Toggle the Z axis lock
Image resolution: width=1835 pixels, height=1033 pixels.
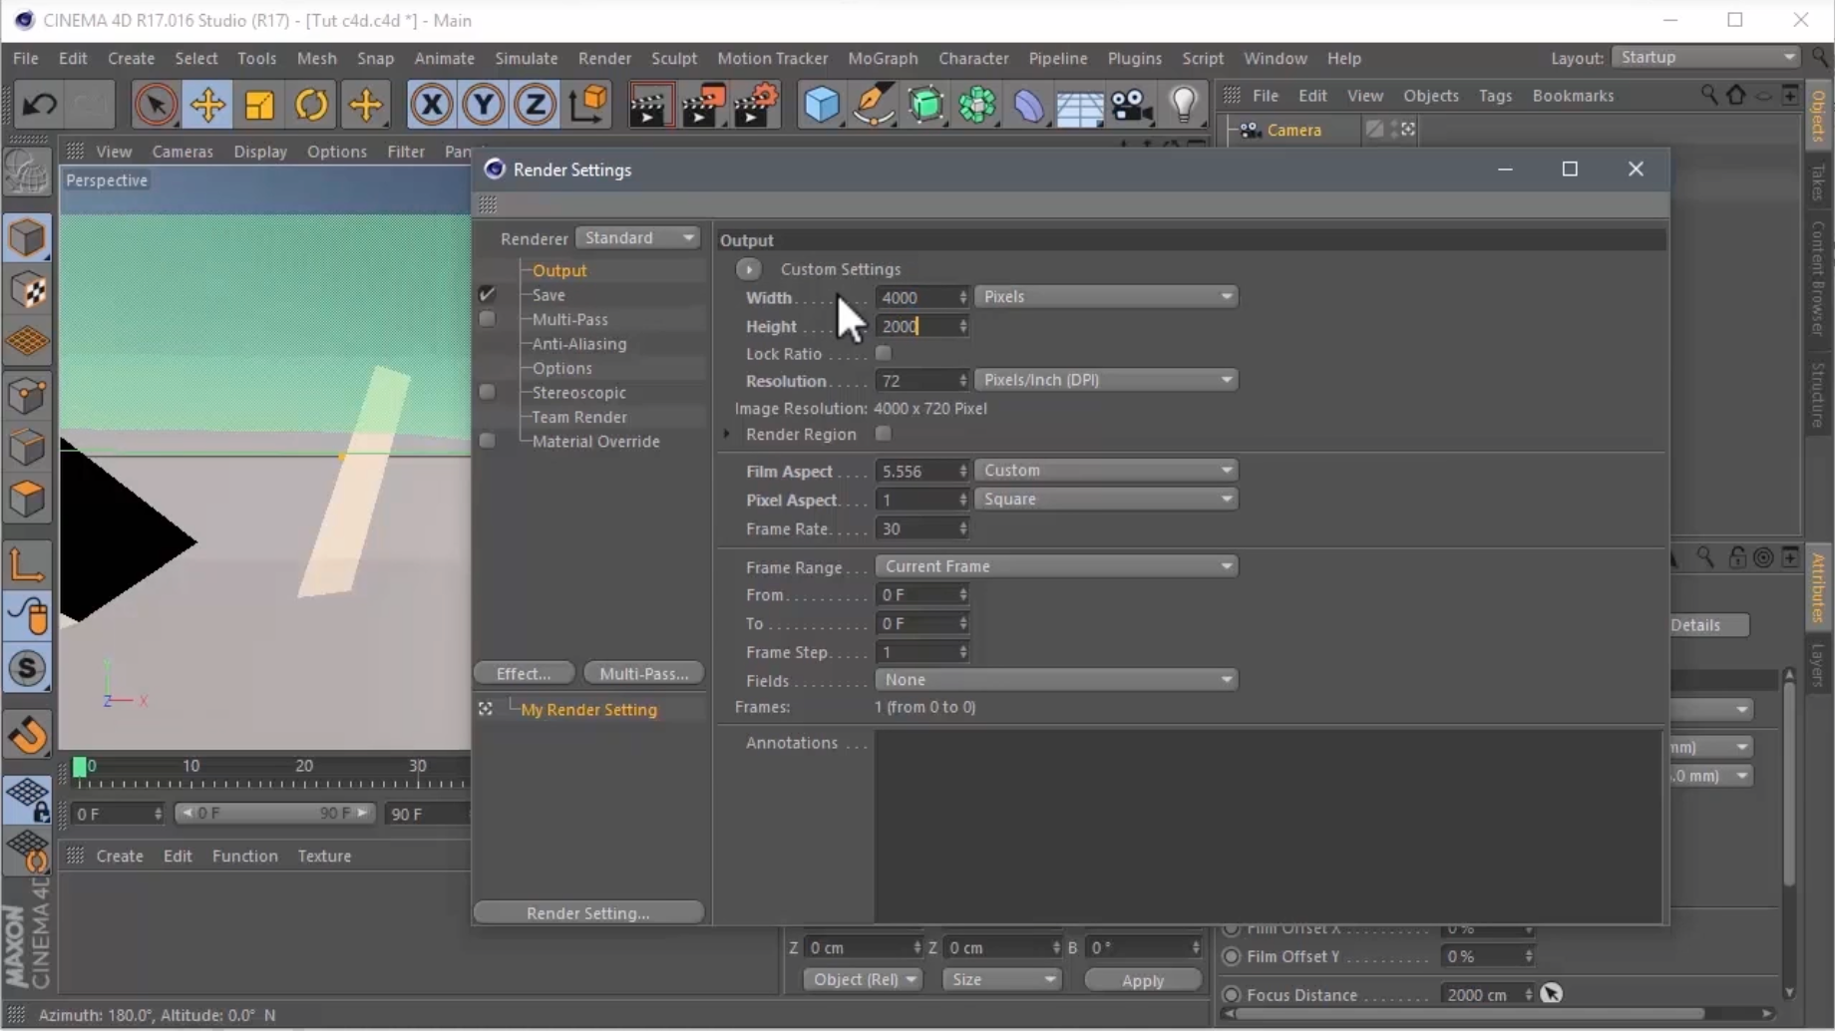click(535, 105)
